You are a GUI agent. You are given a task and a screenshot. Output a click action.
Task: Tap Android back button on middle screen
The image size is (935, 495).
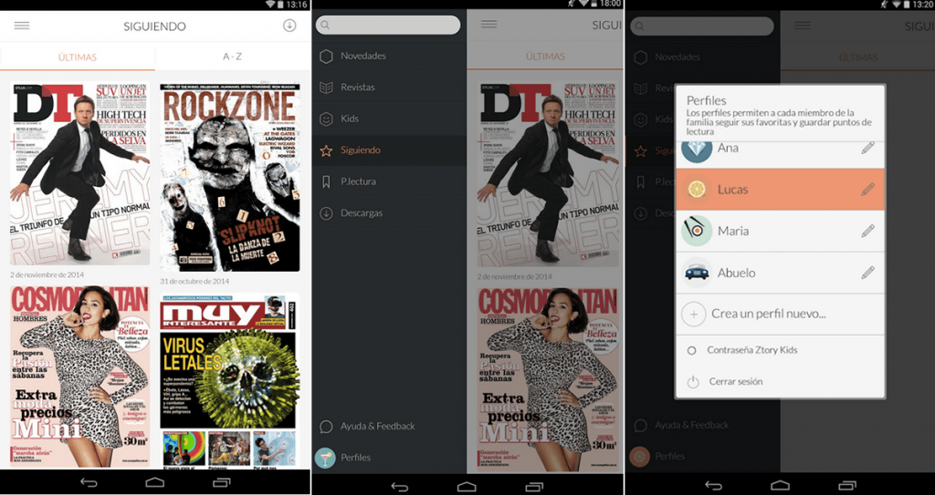pyautogui.click(x=400, y=487)
